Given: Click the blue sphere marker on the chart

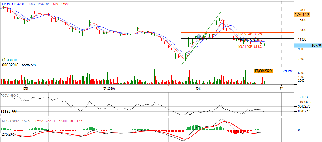Looking at the screenshot, I should pos(199,36).
